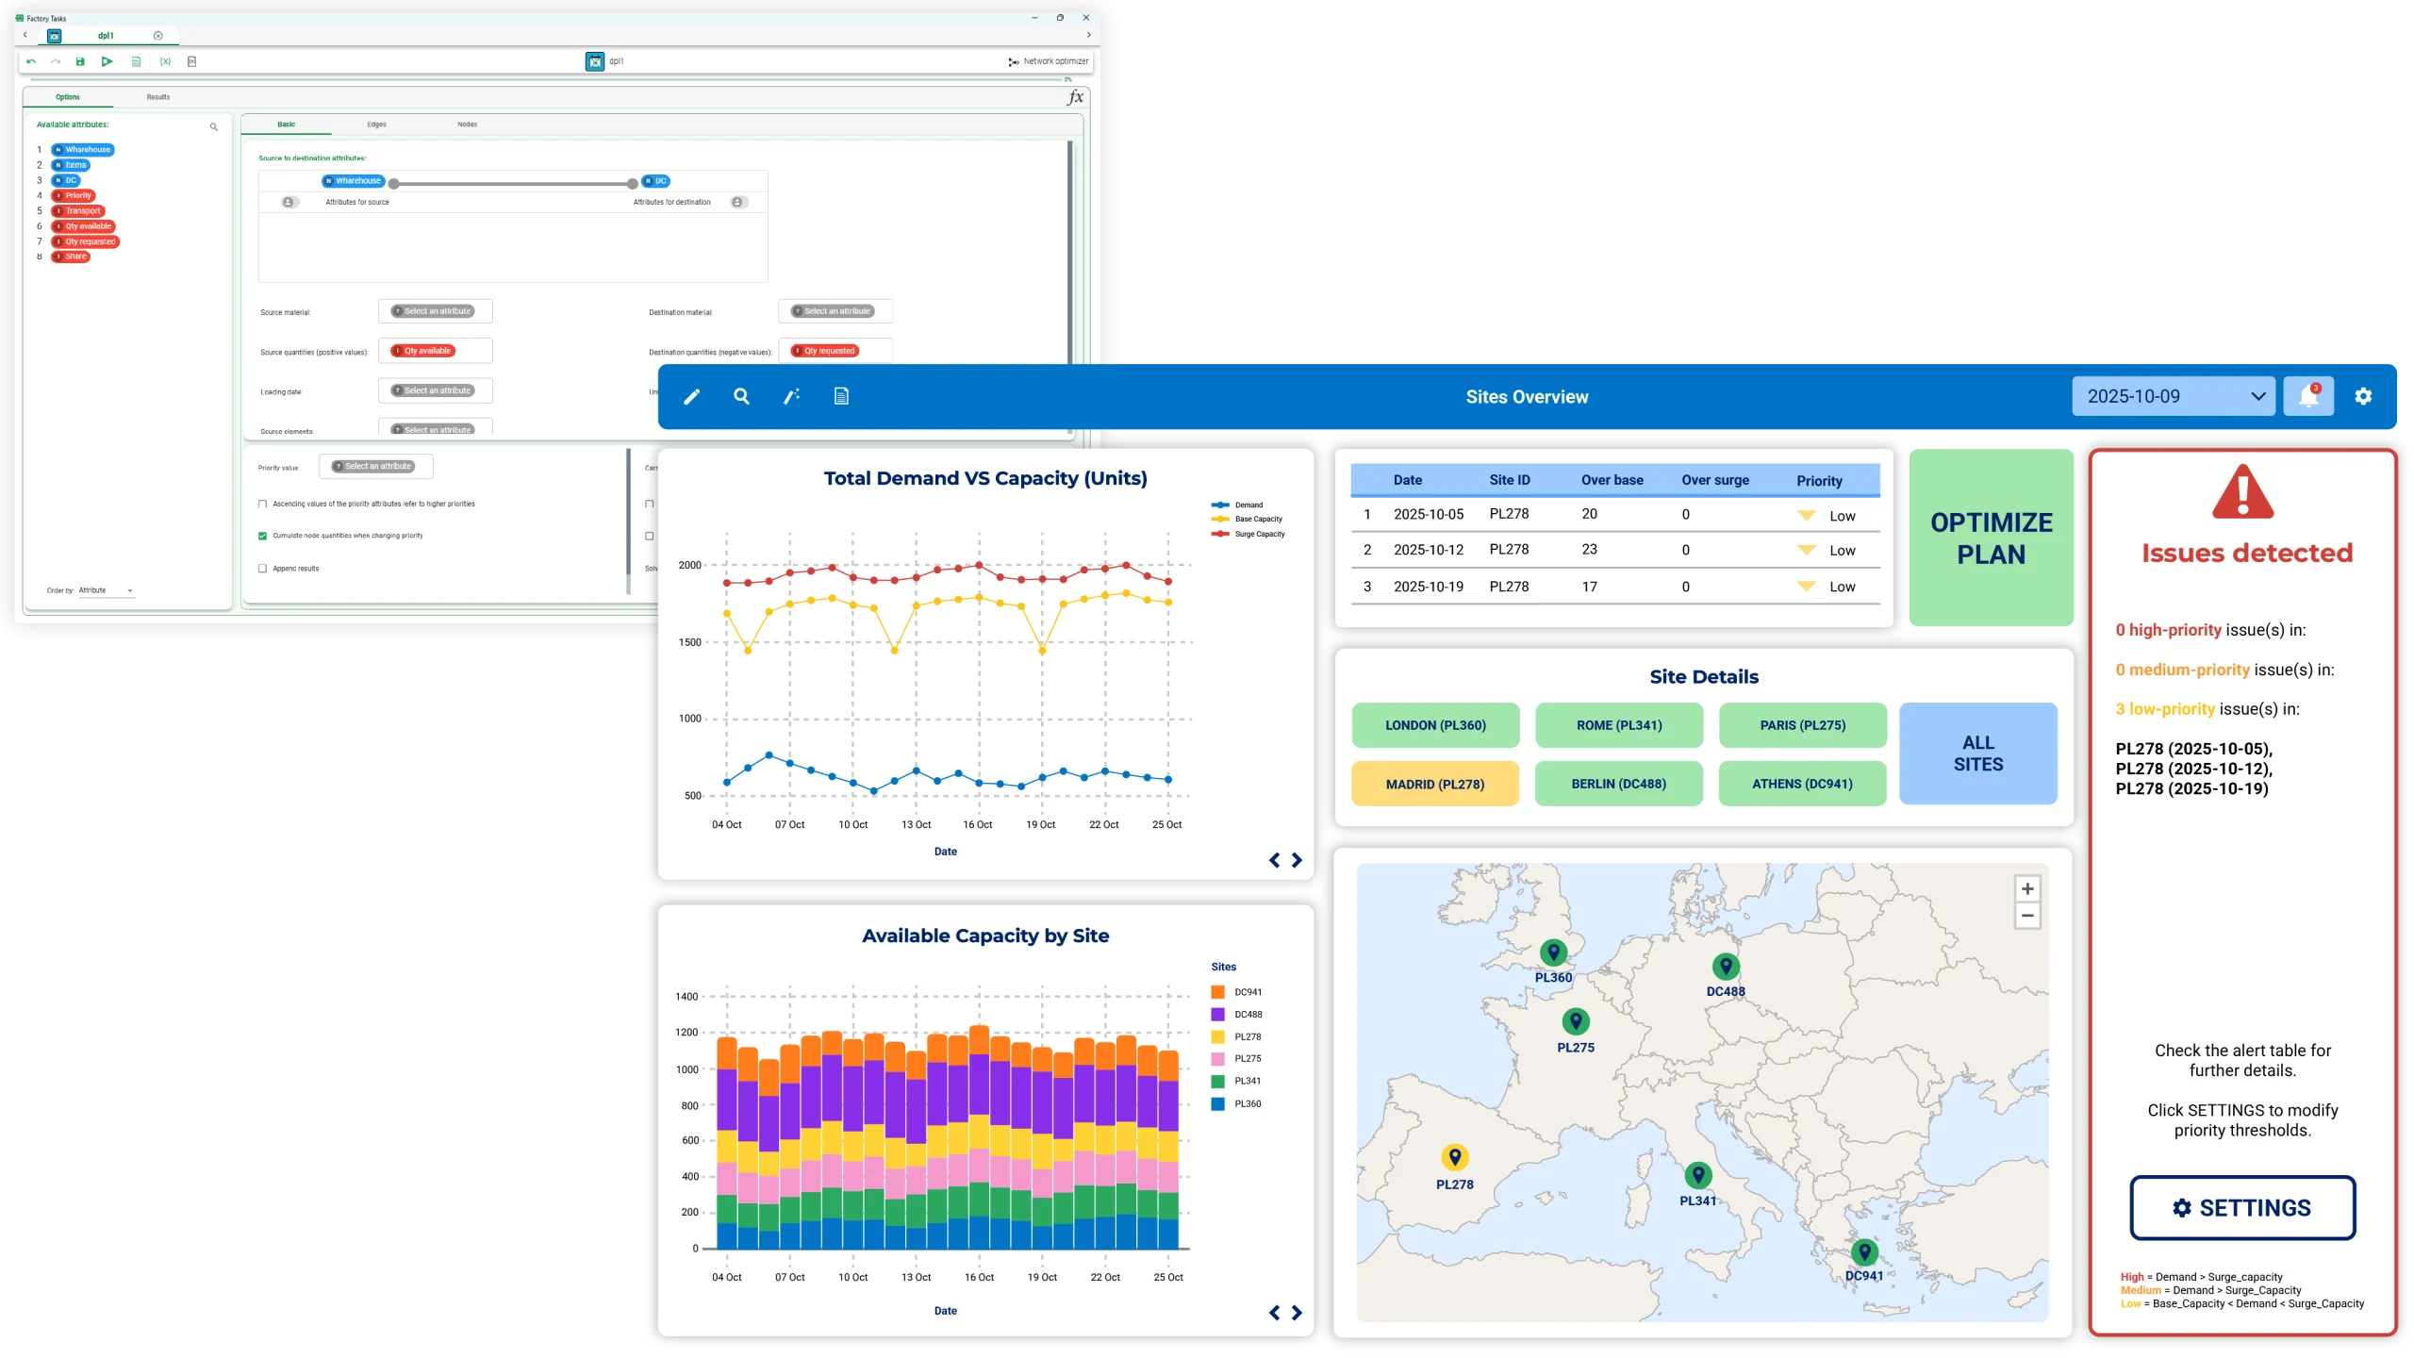Go to next page of Demand VS Capacity chart
Image resolution: width=2414 pixels, height=1358 pixels.
(1298, 860)
